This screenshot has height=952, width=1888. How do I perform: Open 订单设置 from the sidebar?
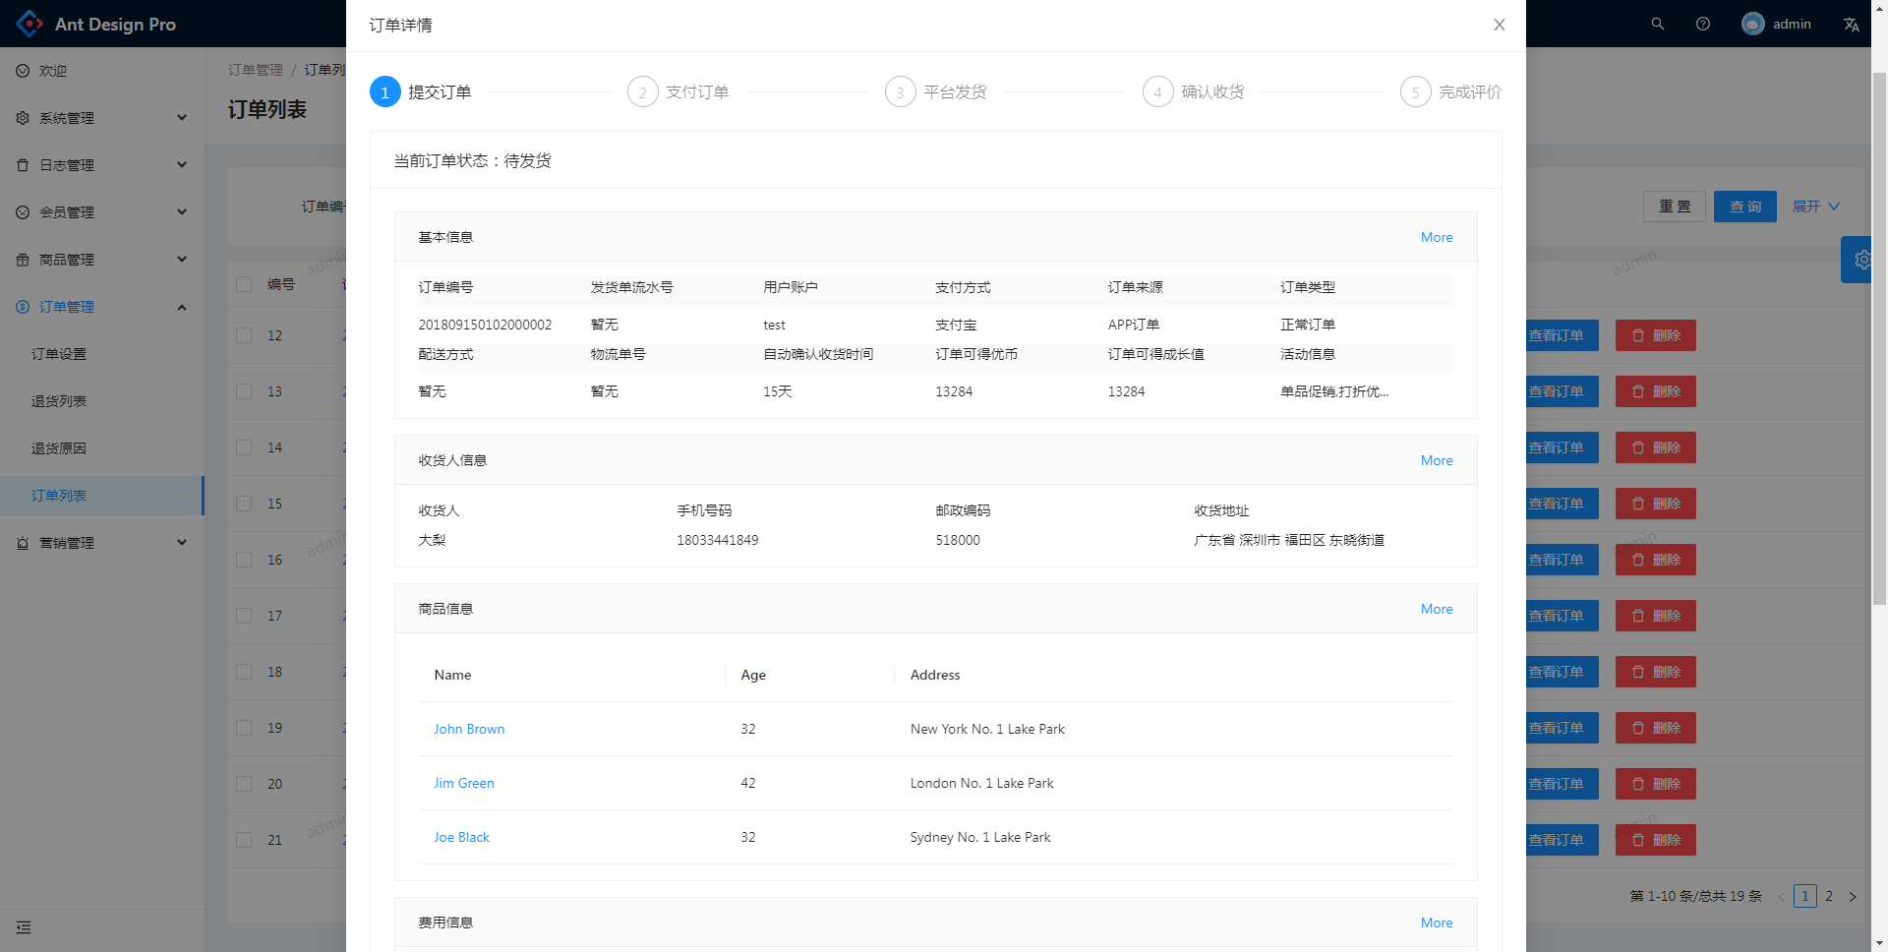point(58,353)
